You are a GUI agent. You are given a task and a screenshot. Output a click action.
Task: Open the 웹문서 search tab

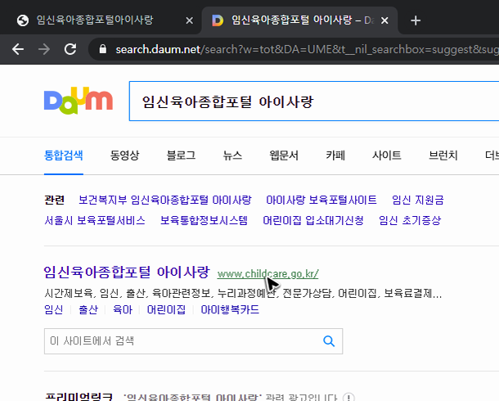(x=284, y=155)
